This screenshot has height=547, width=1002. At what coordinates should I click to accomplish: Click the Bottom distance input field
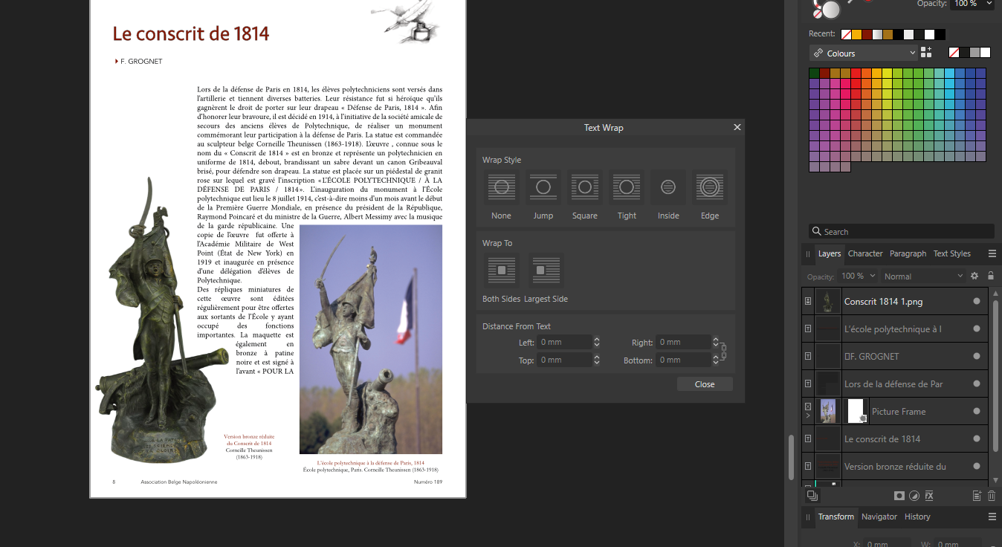pyautogui.click(x=684, y=360)
